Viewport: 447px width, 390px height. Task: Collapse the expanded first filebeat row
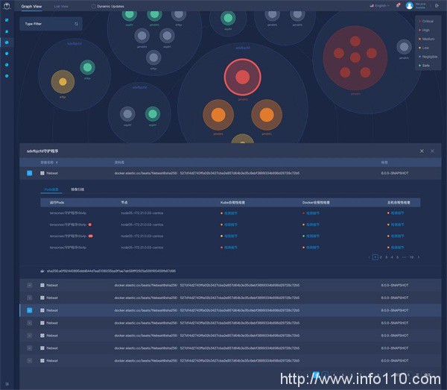coord(30,172)
